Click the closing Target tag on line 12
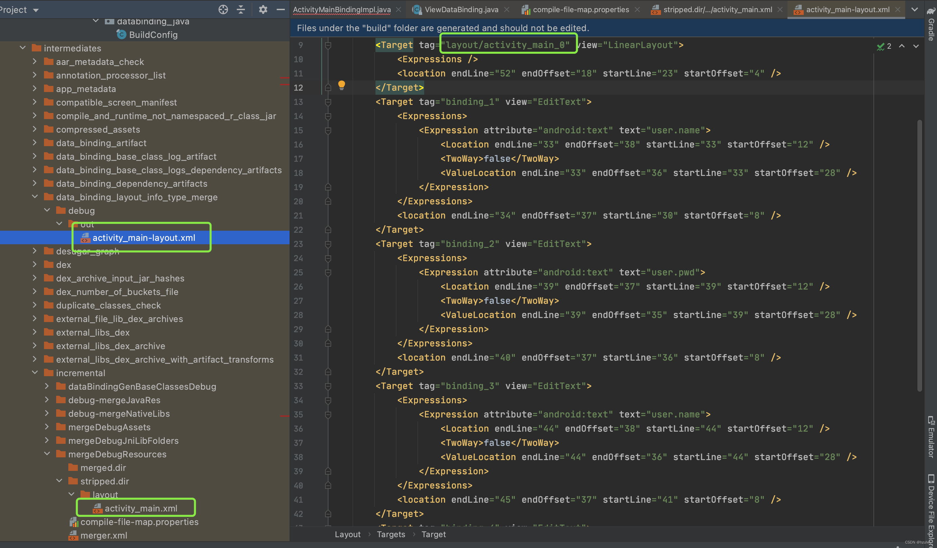Screen dimensions: 937x548 coord(399,88)
